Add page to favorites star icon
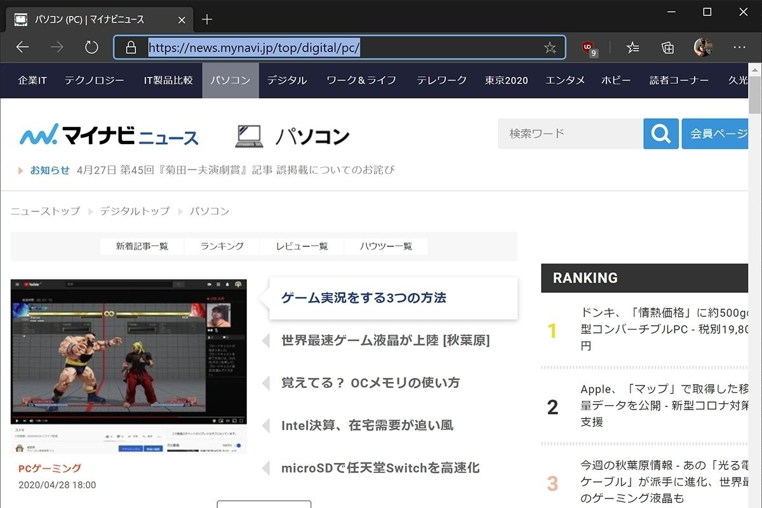762x508 pixels. point(550,48)
